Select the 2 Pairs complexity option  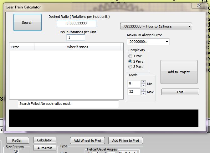pyautogui.click(x=131, y=61)
